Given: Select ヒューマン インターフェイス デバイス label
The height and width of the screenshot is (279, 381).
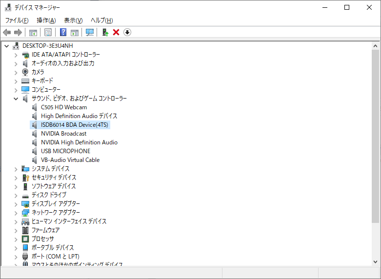Looking at the screenshot, I should click(69, 221).
